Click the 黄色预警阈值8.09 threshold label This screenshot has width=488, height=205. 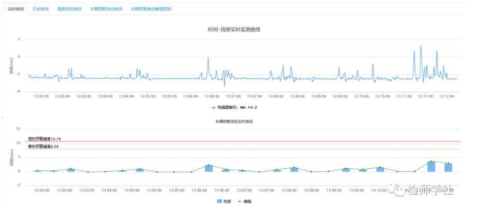tap(43, 147)
